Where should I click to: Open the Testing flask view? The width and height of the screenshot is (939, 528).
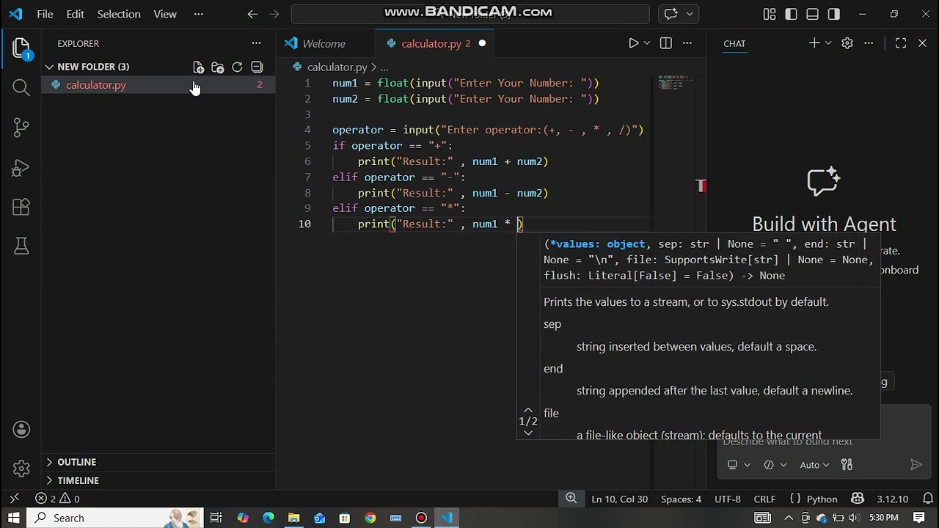pos(21,246)
